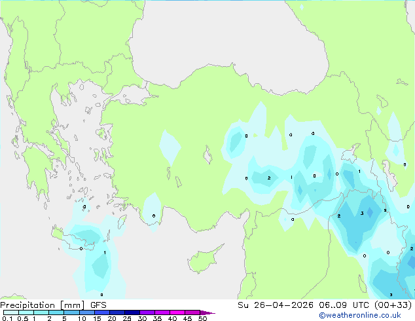
Task: Open the weatheronline.co.uk copyright link
Action: 359,315
